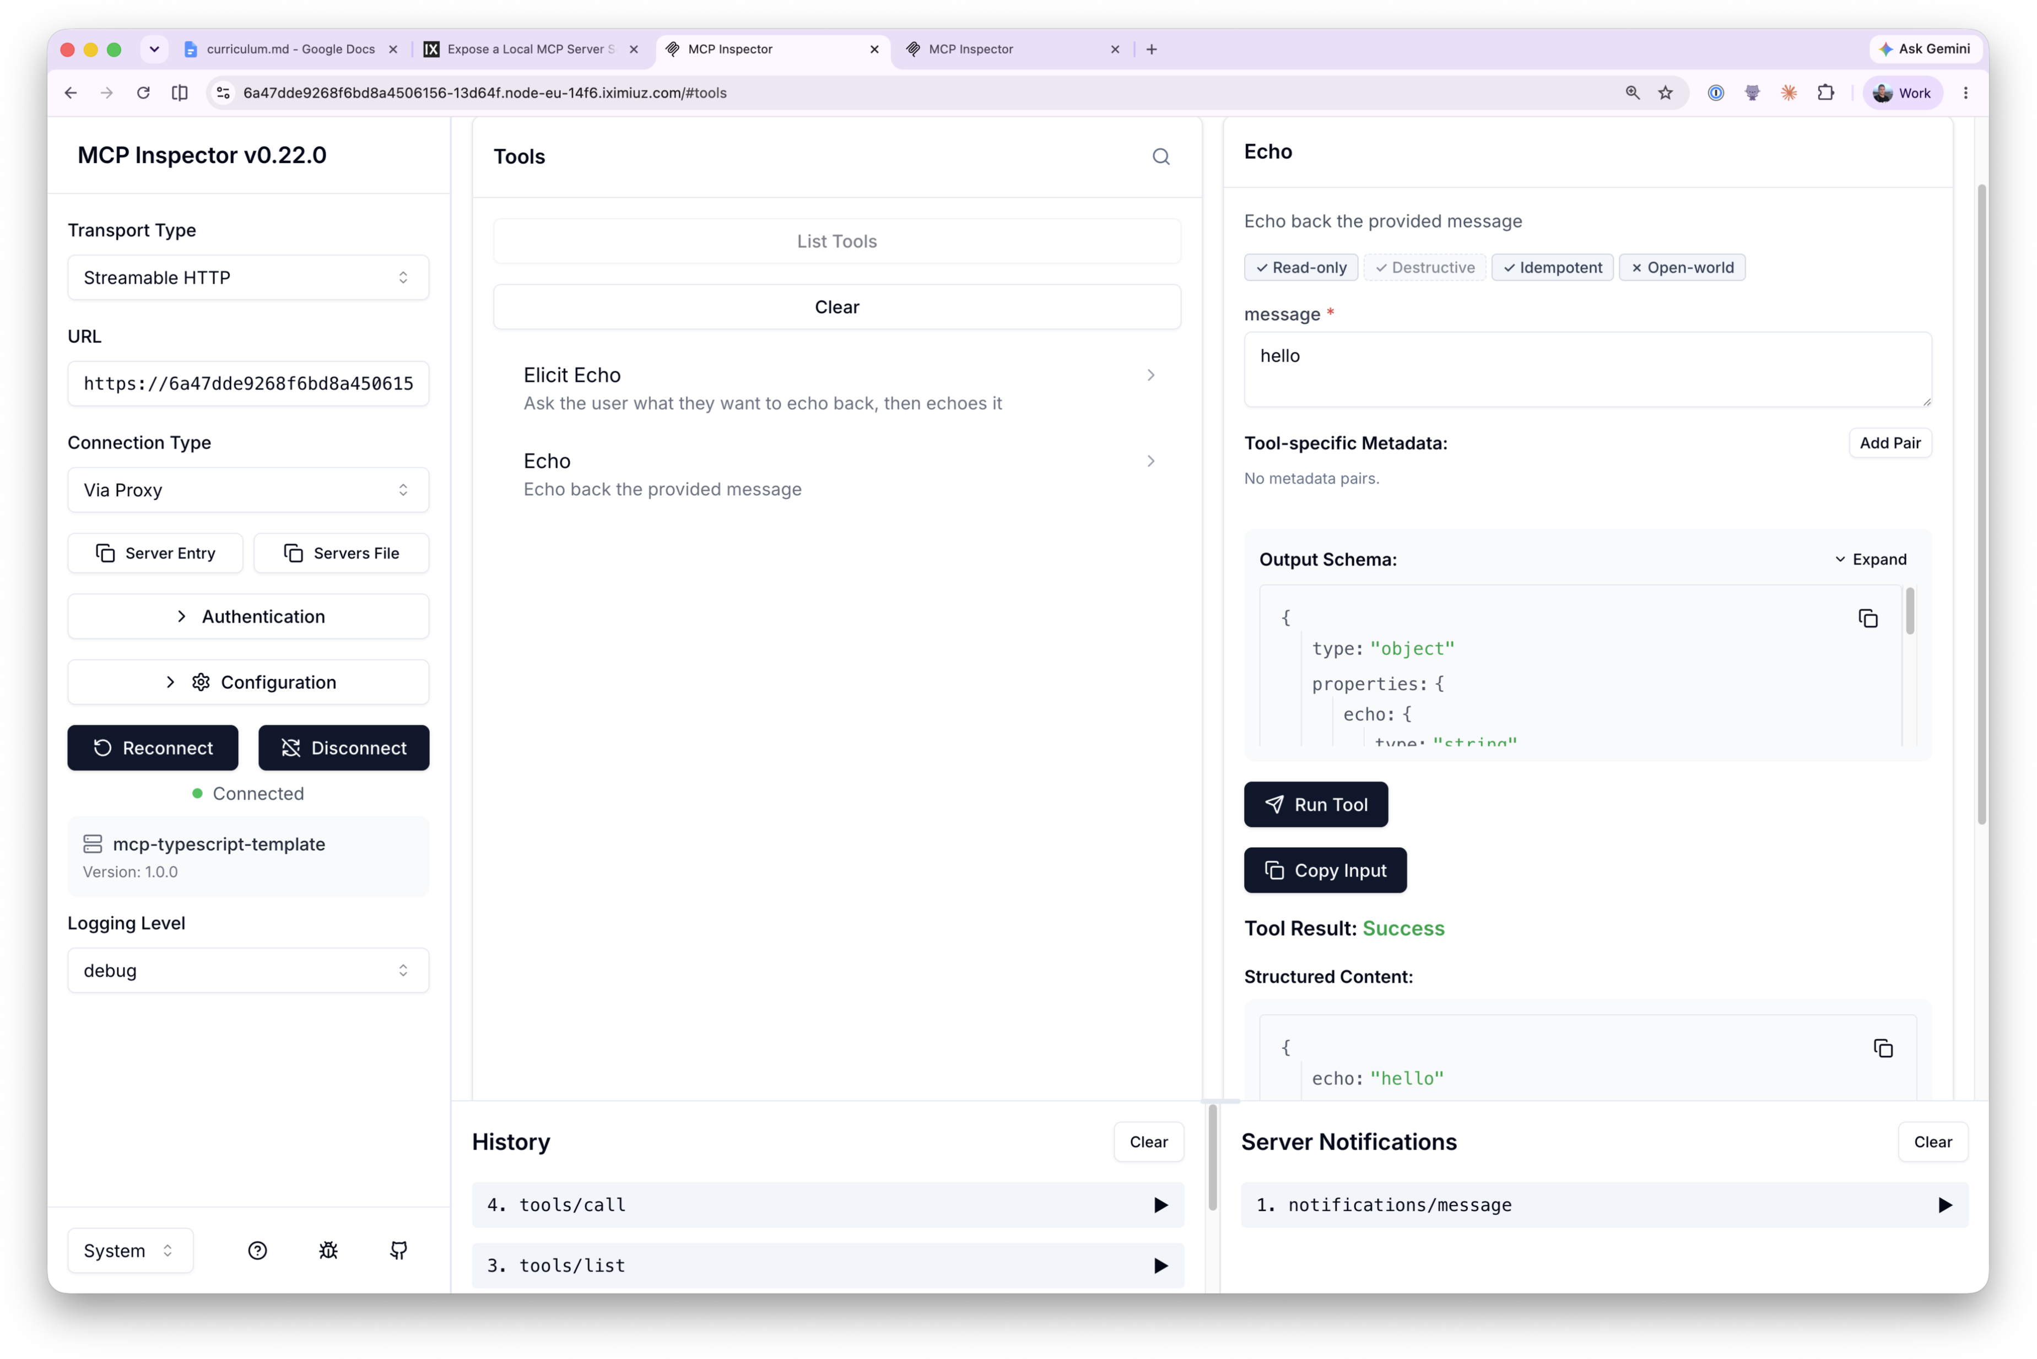Open the Logging Level debug dropdown
The height and width of the screenshot is (1359, 2037).
point(248,970)
